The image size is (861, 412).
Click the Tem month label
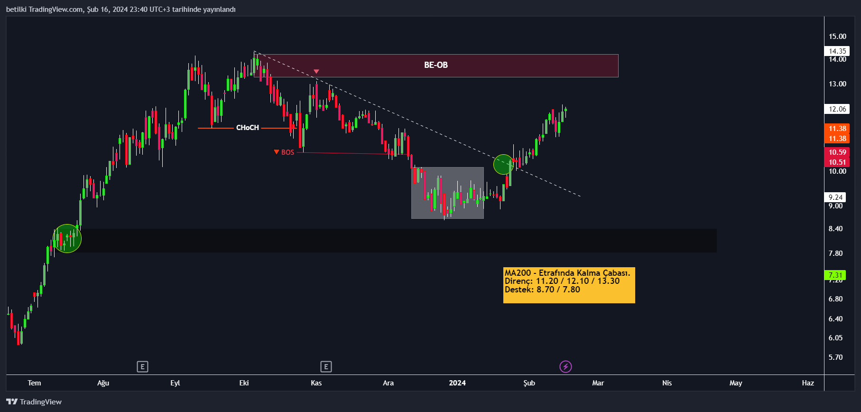[x=34, y=383]
